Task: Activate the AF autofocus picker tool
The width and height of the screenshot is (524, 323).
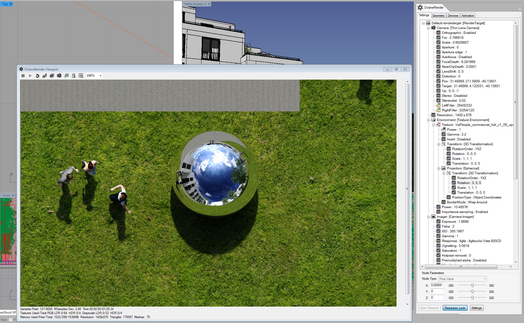Action: [x=45, y=76]
